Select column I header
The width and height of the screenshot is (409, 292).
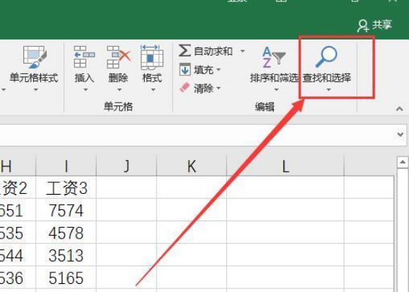(x=66, y=165)
